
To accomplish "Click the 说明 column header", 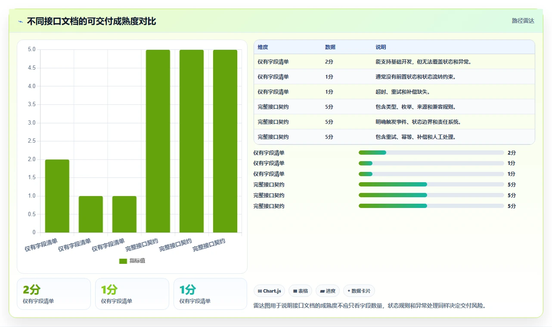I will click(381, 47).
